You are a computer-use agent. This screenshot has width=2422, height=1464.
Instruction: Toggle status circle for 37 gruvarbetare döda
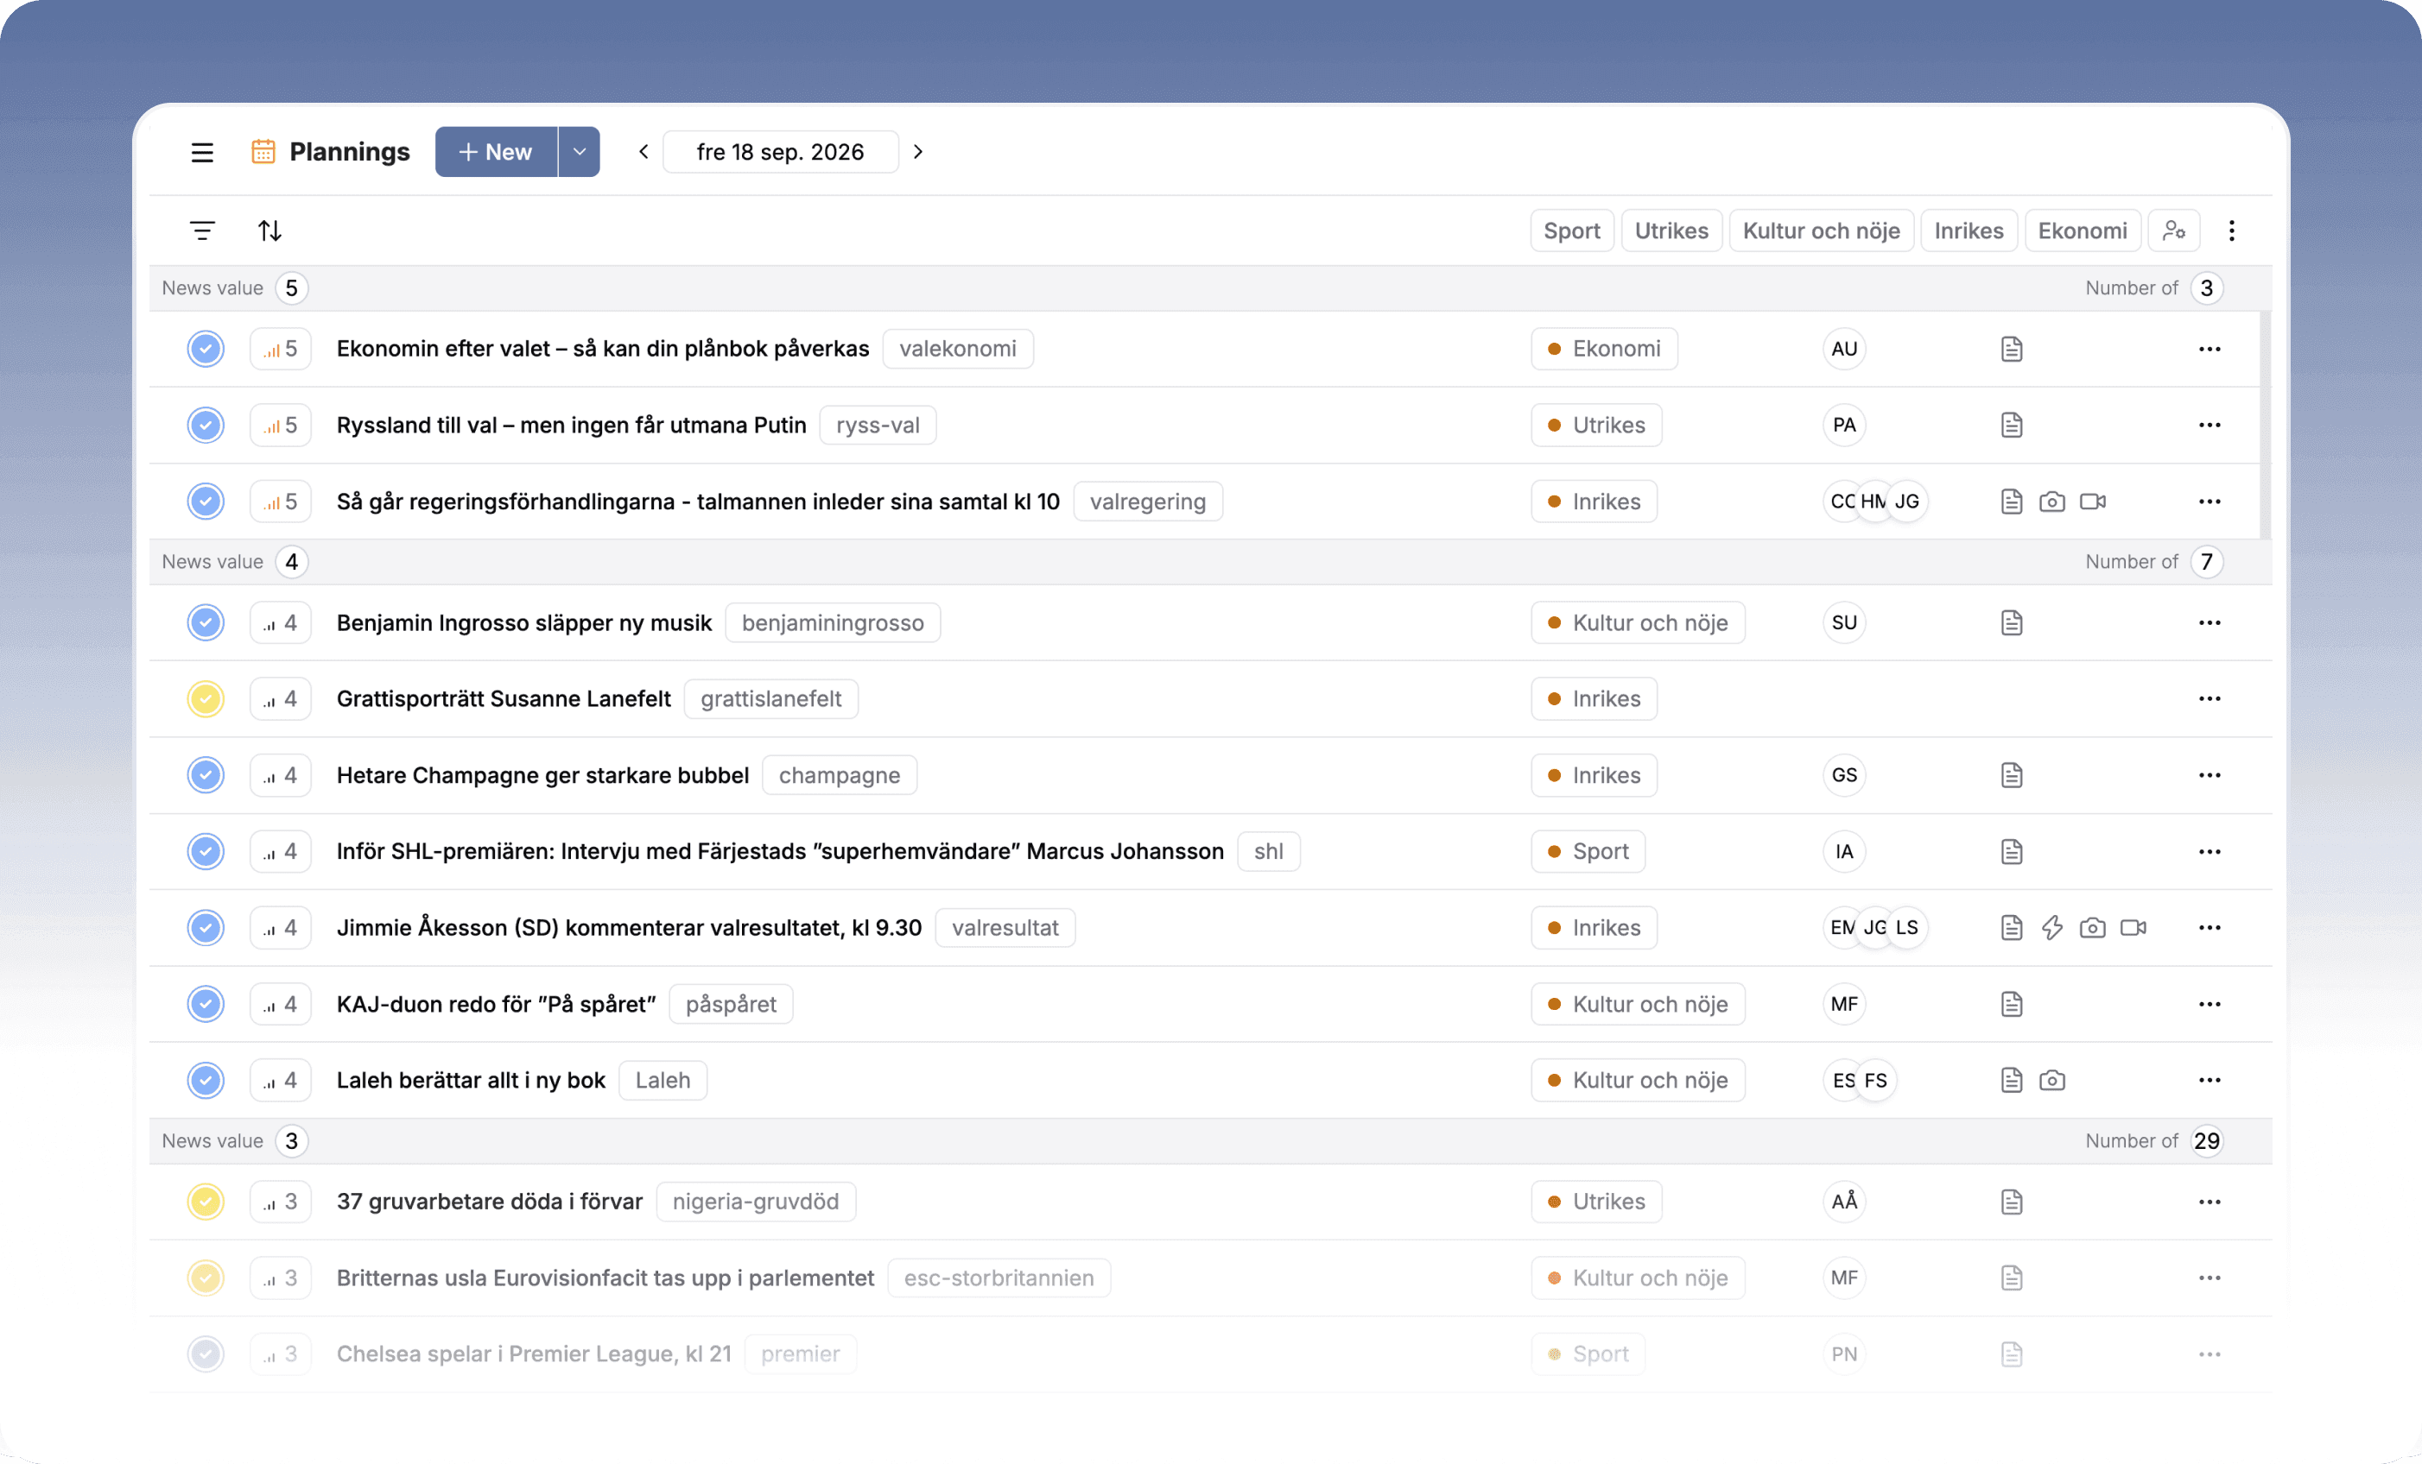point(206,1202)
